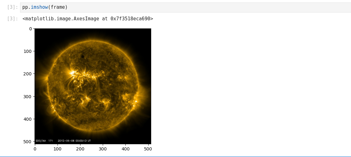Click the y-axis tick label 400
Image resolution: width=351 pixels, height=157 pixels.
click(x=28, y=119)
